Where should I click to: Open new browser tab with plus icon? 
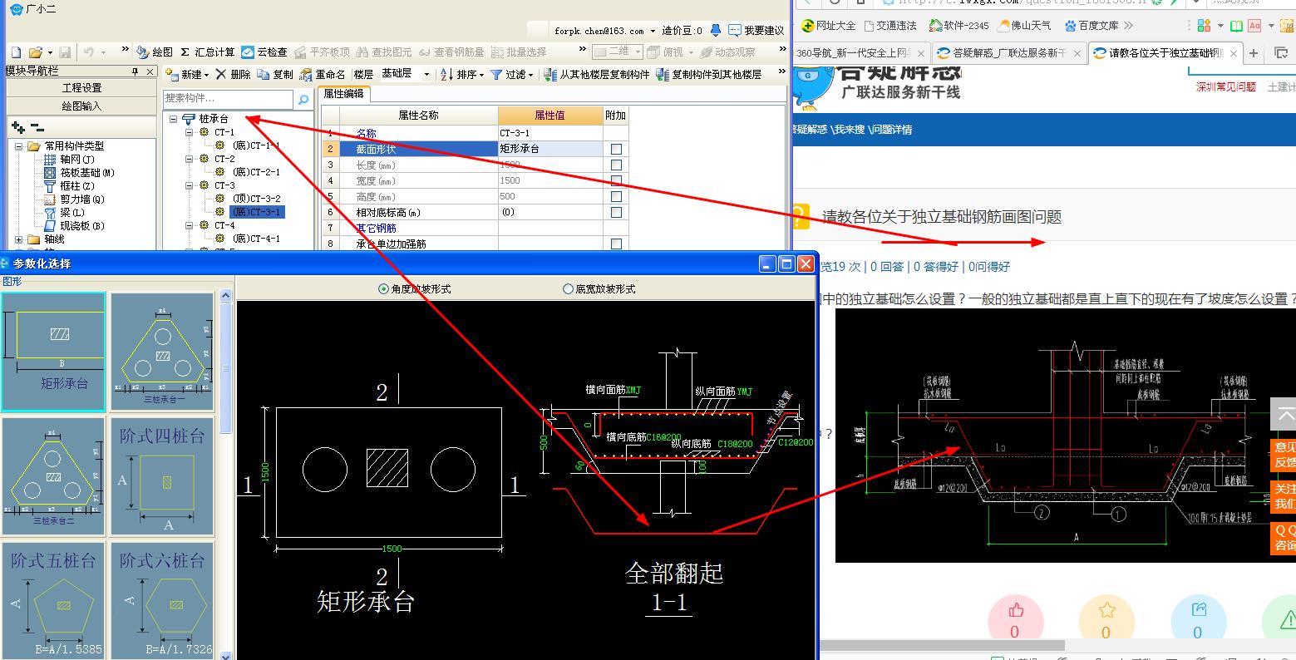(1254, 53)
